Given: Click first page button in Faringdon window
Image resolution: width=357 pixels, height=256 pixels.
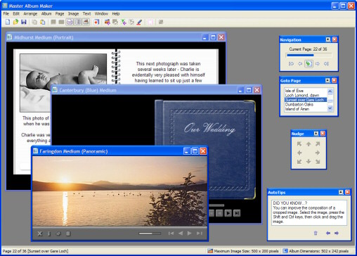Looking at the screenshot, I should [x=171, y=233].
